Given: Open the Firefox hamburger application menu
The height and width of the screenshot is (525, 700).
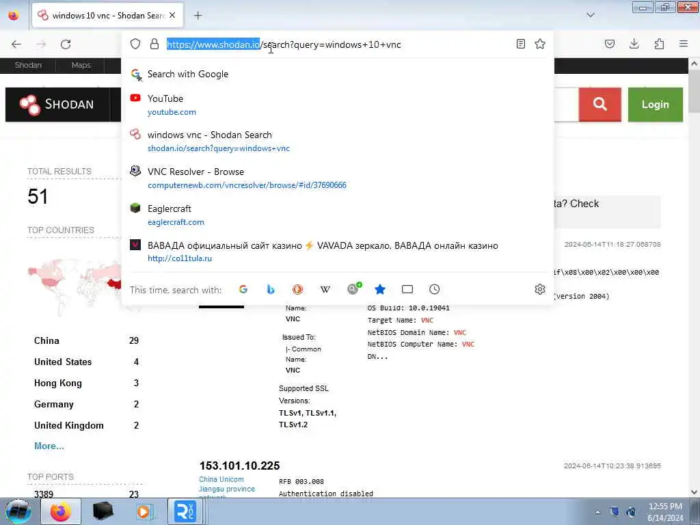Looking at the screenshot, I should [684, 44].
